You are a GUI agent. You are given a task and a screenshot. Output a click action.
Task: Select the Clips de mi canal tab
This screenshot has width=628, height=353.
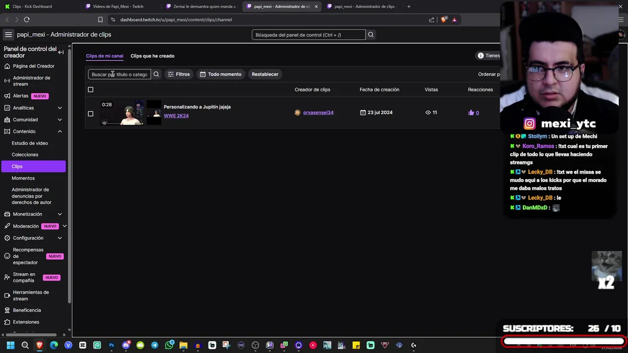(105, 56)
